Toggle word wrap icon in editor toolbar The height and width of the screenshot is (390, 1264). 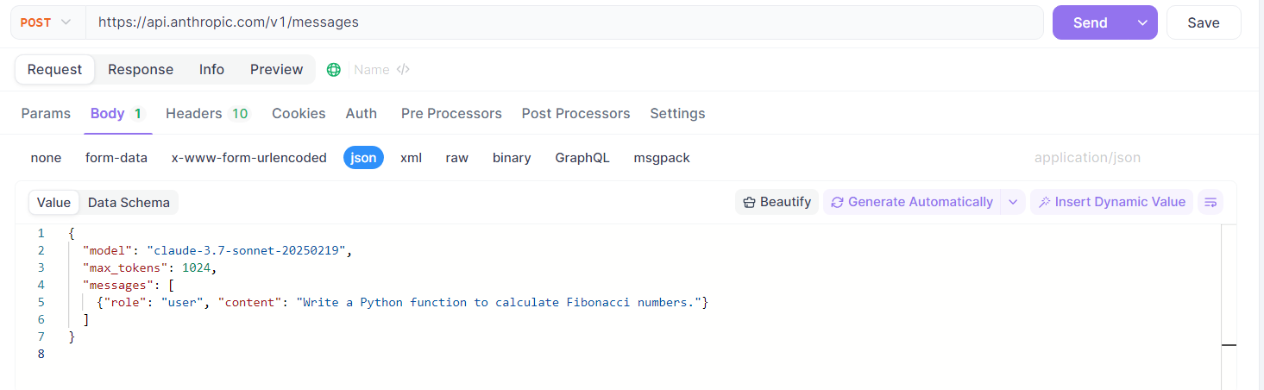click(x=1211, y=202)
